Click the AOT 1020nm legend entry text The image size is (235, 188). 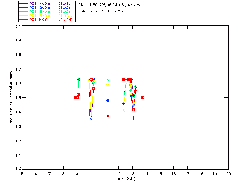[51, 19]
